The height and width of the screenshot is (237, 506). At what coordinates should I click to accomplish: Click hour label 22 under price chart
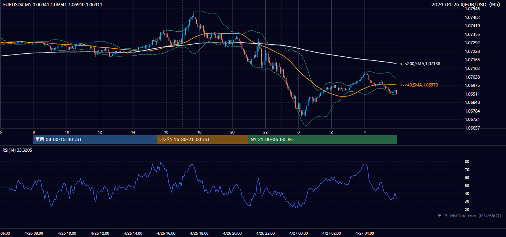point(266,132)
